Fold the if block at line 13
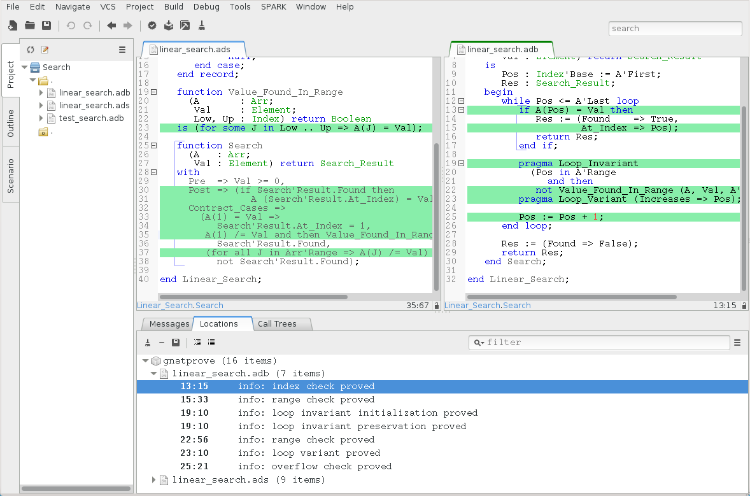The height and width of the screenshot is (496, 750). (462, 110)
